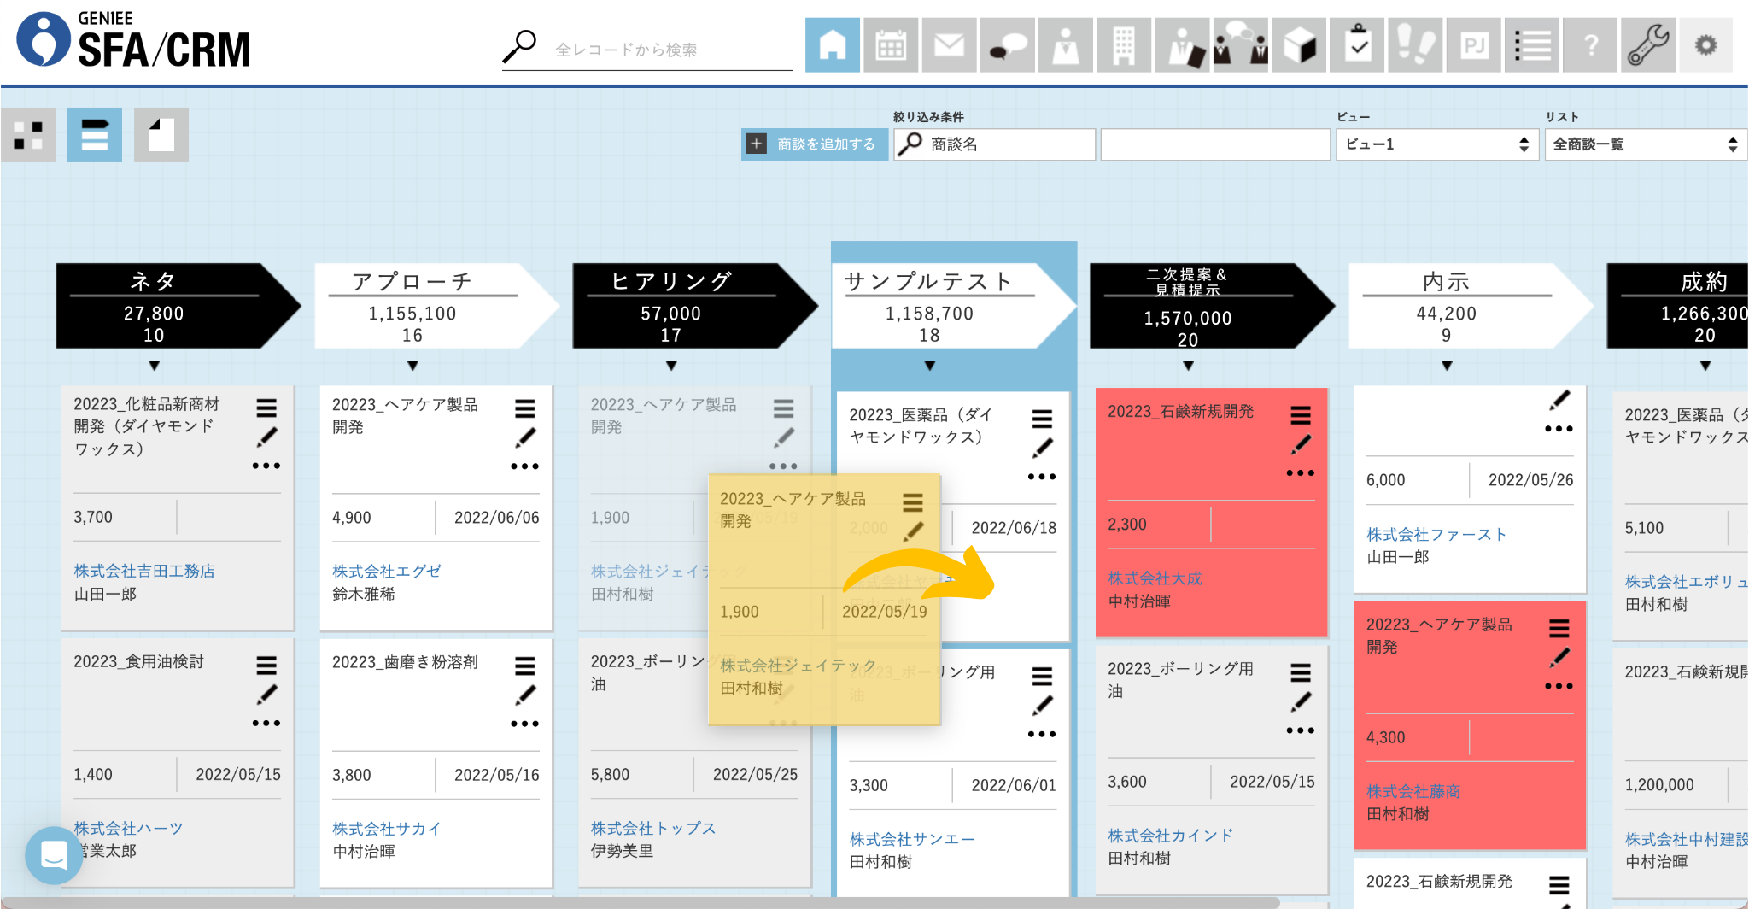Image resolution: width=1749 pixels, height=909 pixels.
Task: Open the chat speech bubble icon
Action: (1008, 45)
